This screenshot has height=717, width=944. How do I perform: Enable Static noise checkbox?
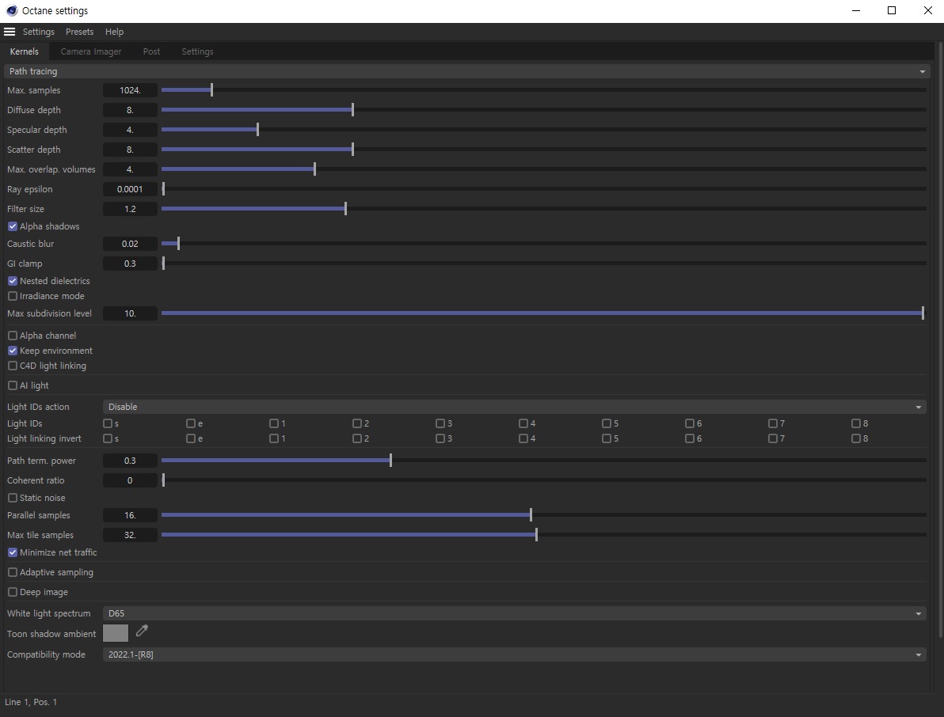[13, 498]
